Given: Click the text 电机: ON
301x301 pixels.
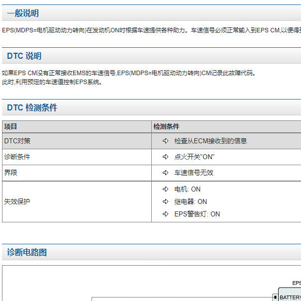Looking at the screenshot, I should (x=188, y=189).
